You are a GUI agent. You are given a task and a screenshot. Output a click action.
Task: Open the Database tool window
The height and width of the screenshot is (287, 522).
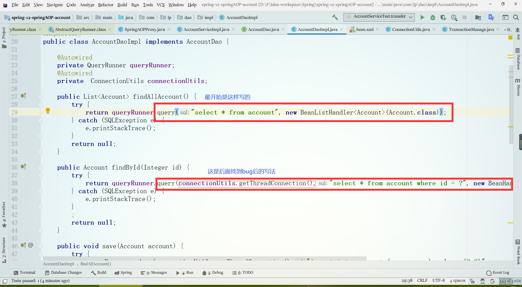coord(518,59)
